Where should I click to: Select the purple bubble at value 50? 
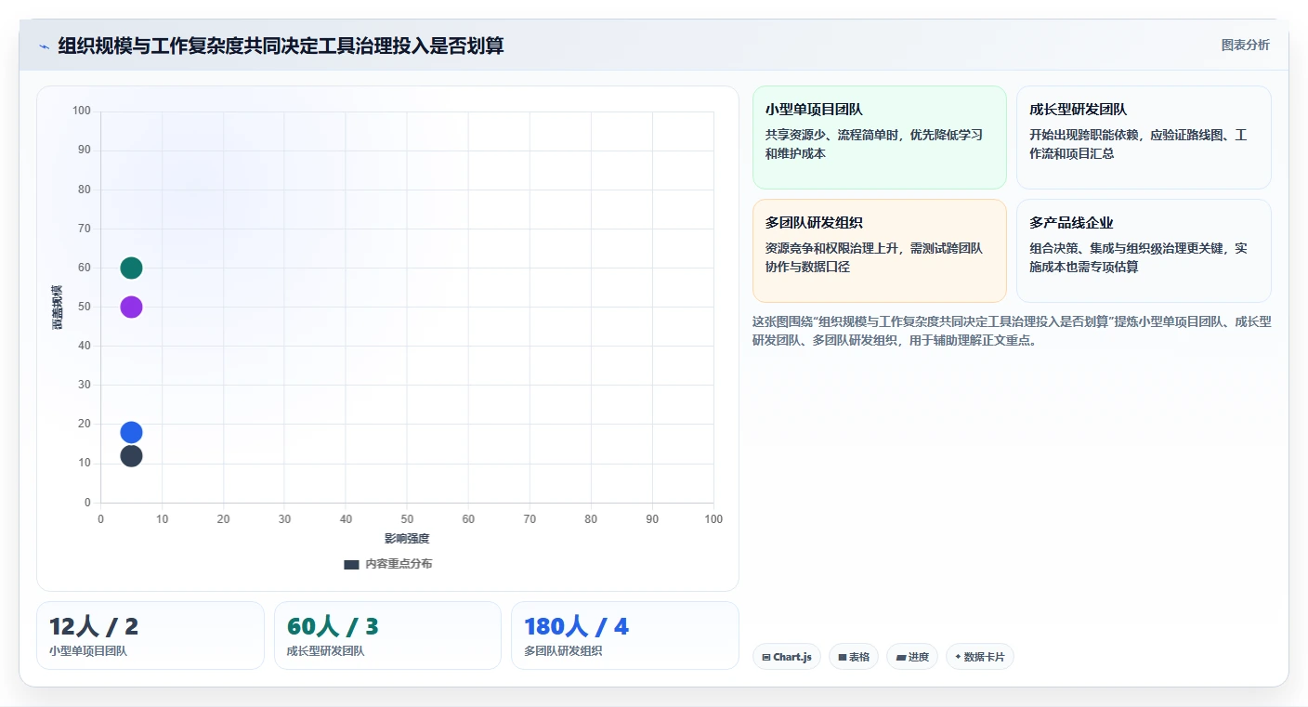(131, 307)
